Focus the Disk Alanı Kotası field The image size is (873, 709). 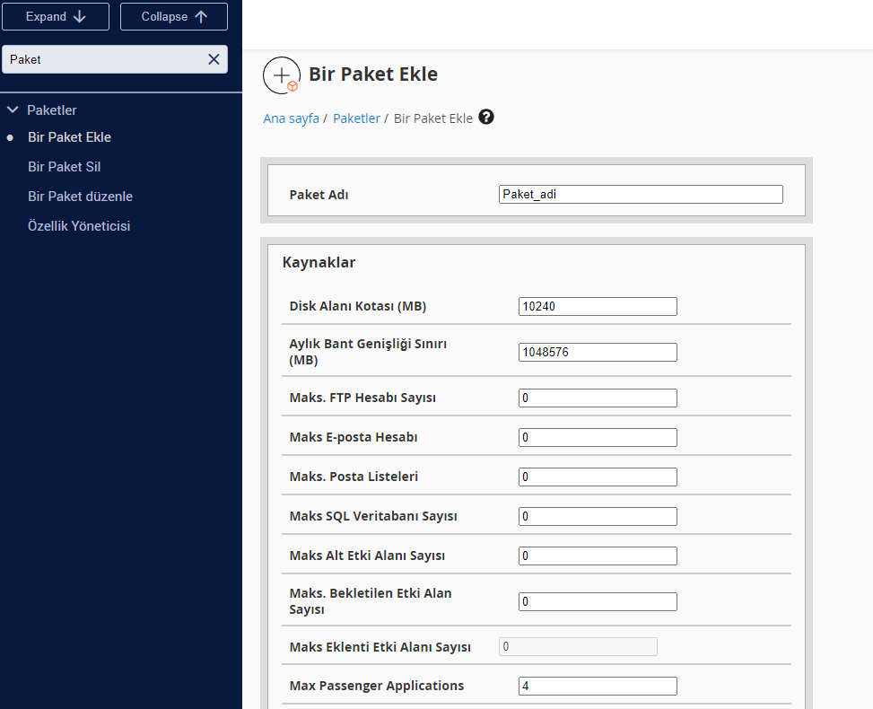tap(598, 307)
